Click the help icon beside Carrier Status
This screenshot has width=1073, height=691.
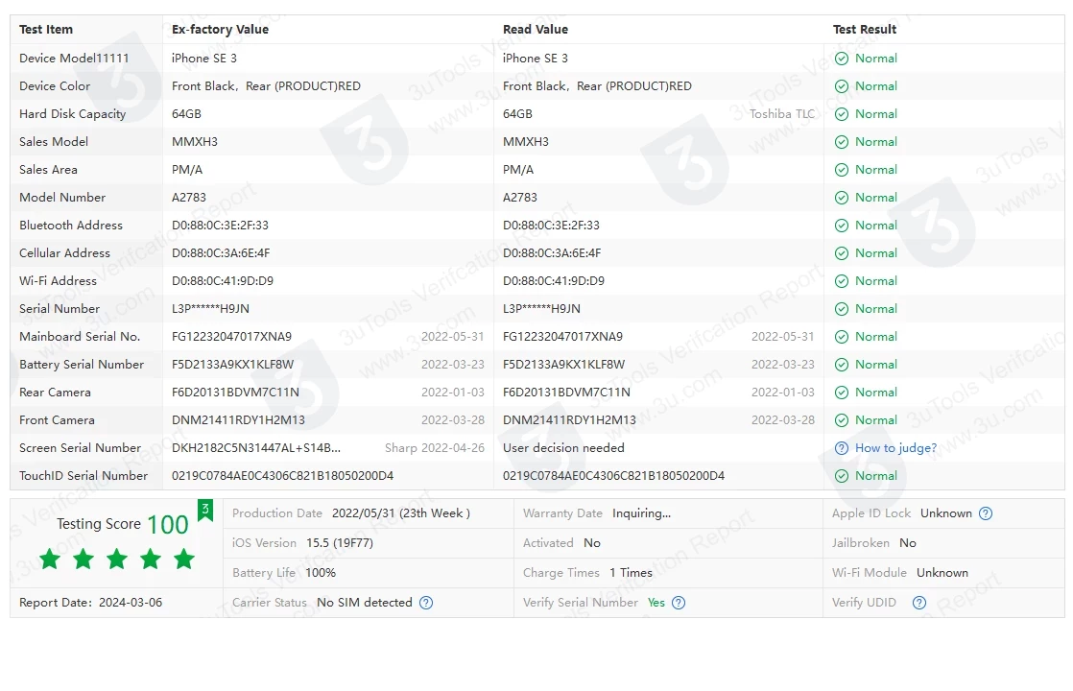point(425,603)
